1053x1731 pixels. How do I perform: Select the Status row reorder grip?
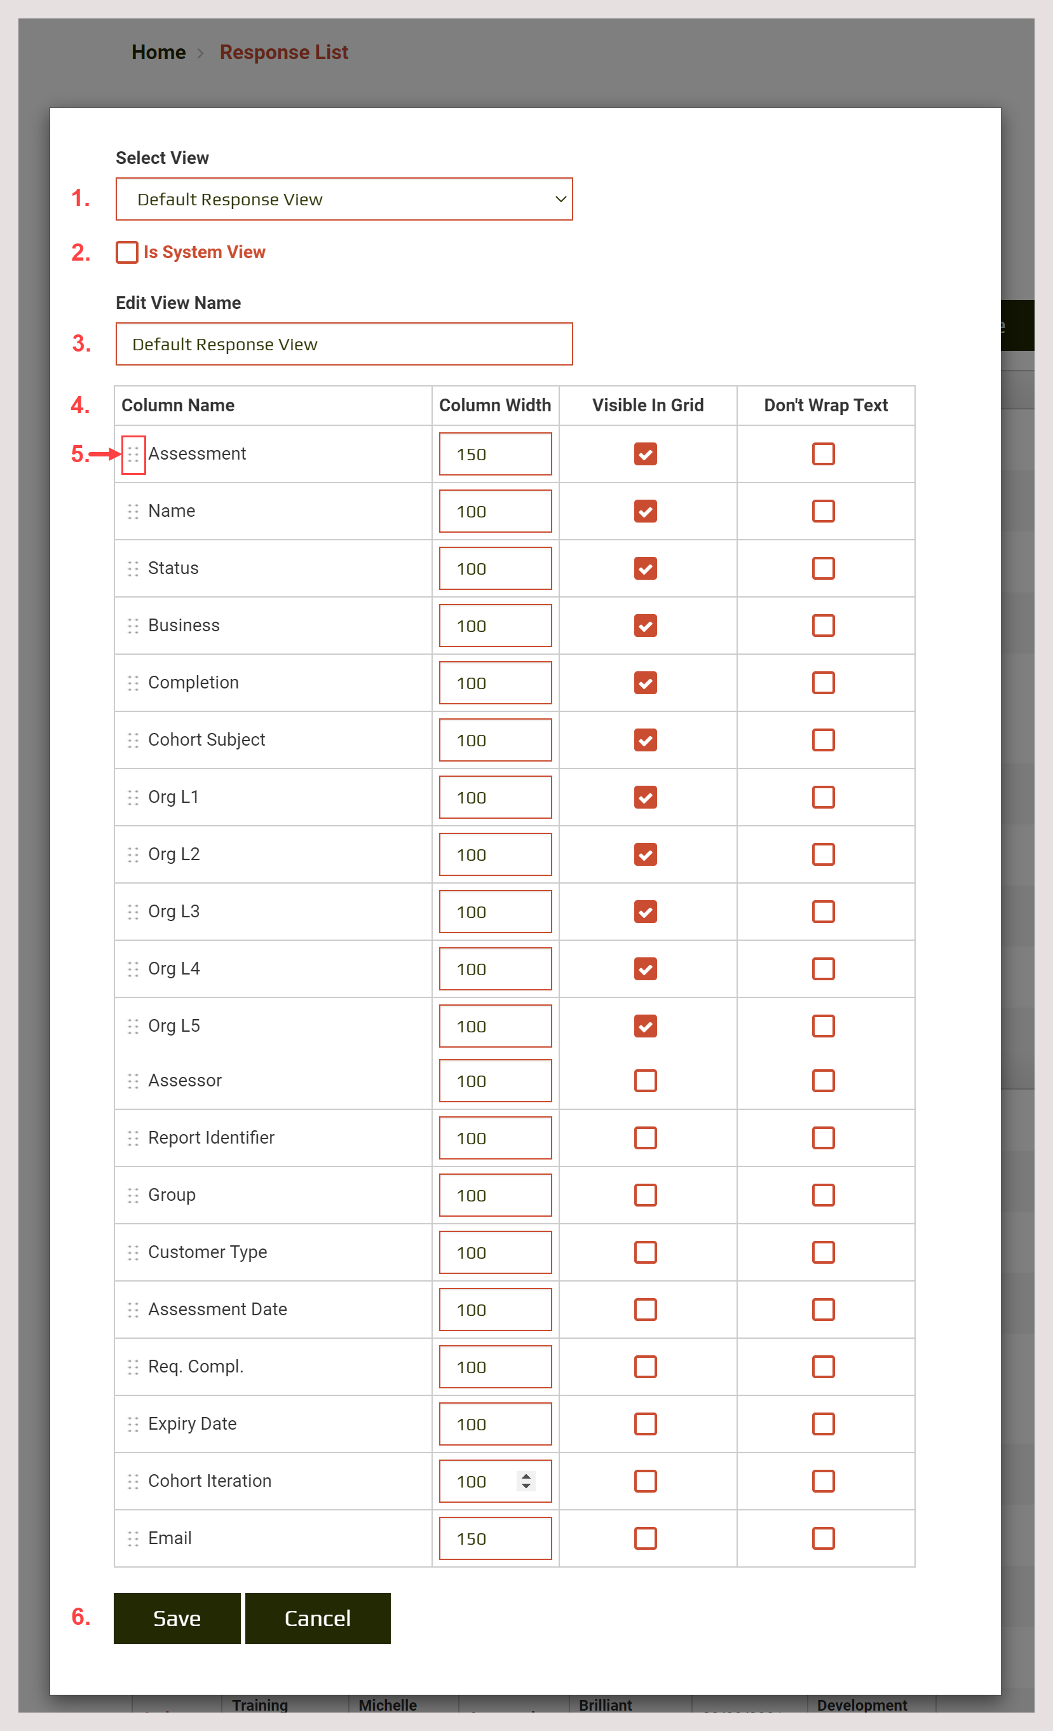tap(133, 568)
